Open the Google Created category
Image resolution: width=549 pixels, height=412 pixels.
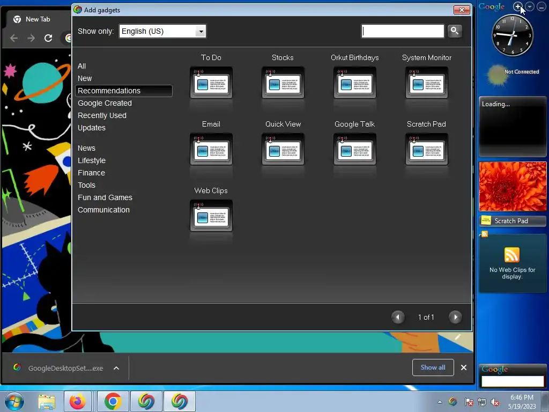point(105,104)
